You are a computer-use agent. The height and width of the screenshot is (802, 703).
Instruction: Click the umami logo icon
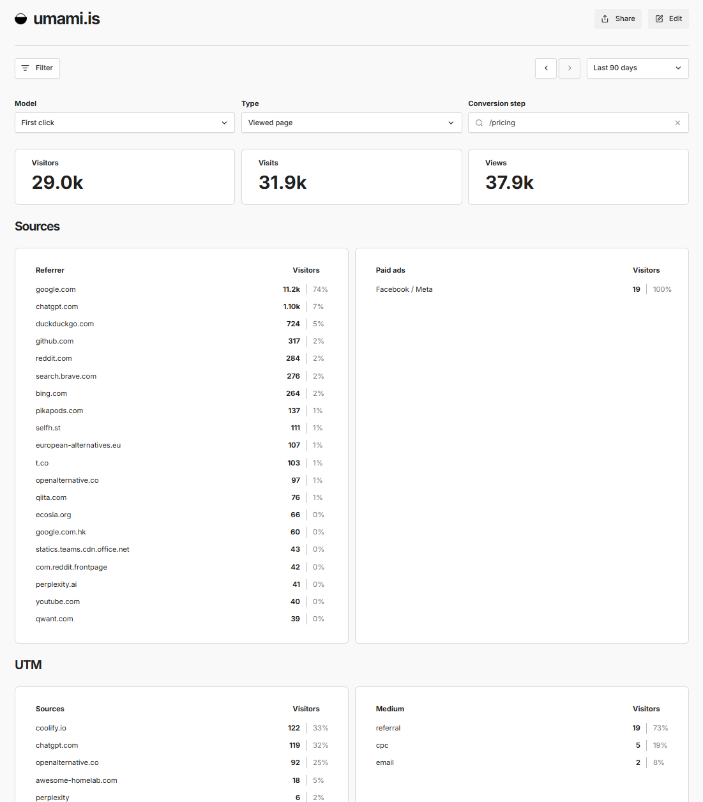21,19
